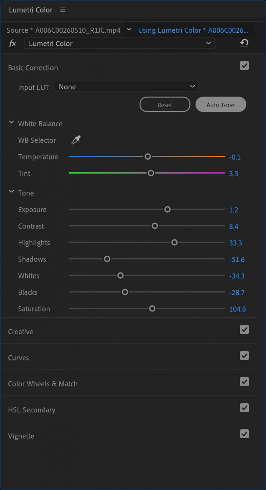Turn off the Vignette checkbox

244,434
